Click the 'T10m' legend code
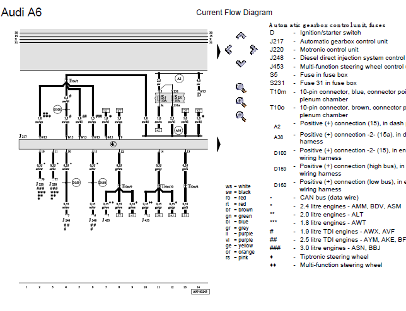 [x=278, y=92]
